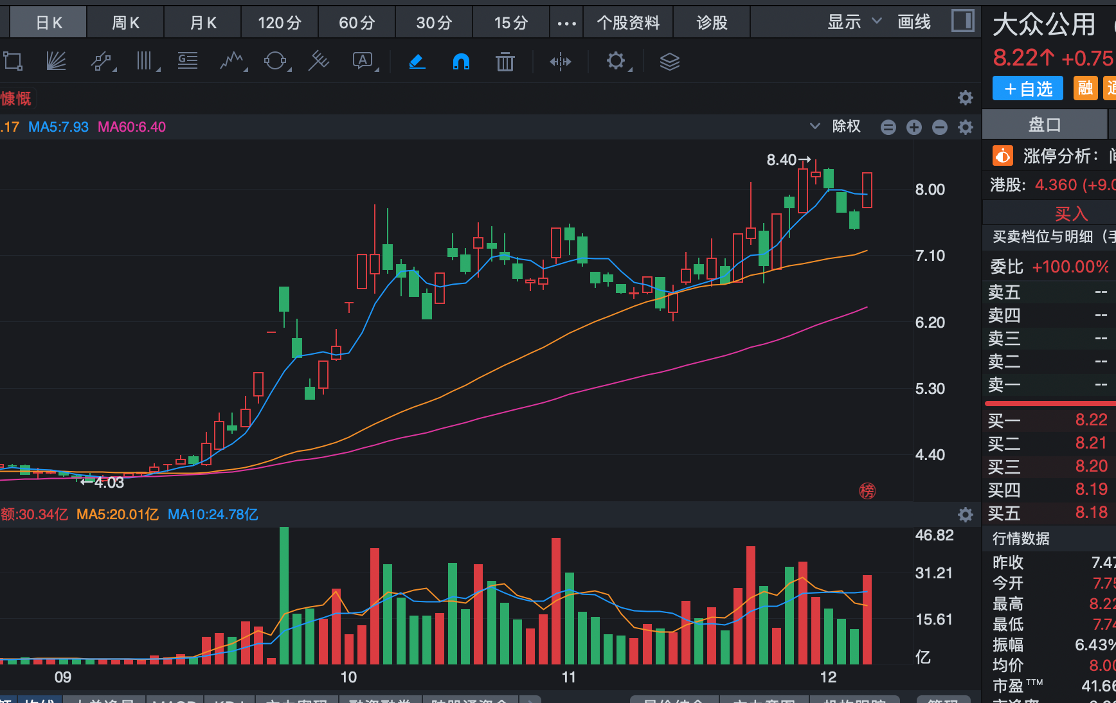Select the rectangle drawing tool

tap(13, 62)
